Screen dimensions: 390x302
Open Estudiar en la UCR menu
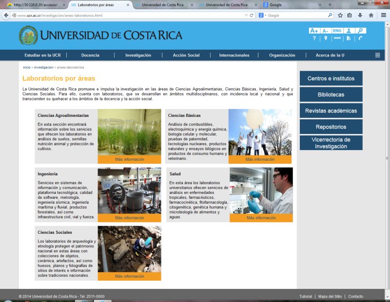pos(42,55)
